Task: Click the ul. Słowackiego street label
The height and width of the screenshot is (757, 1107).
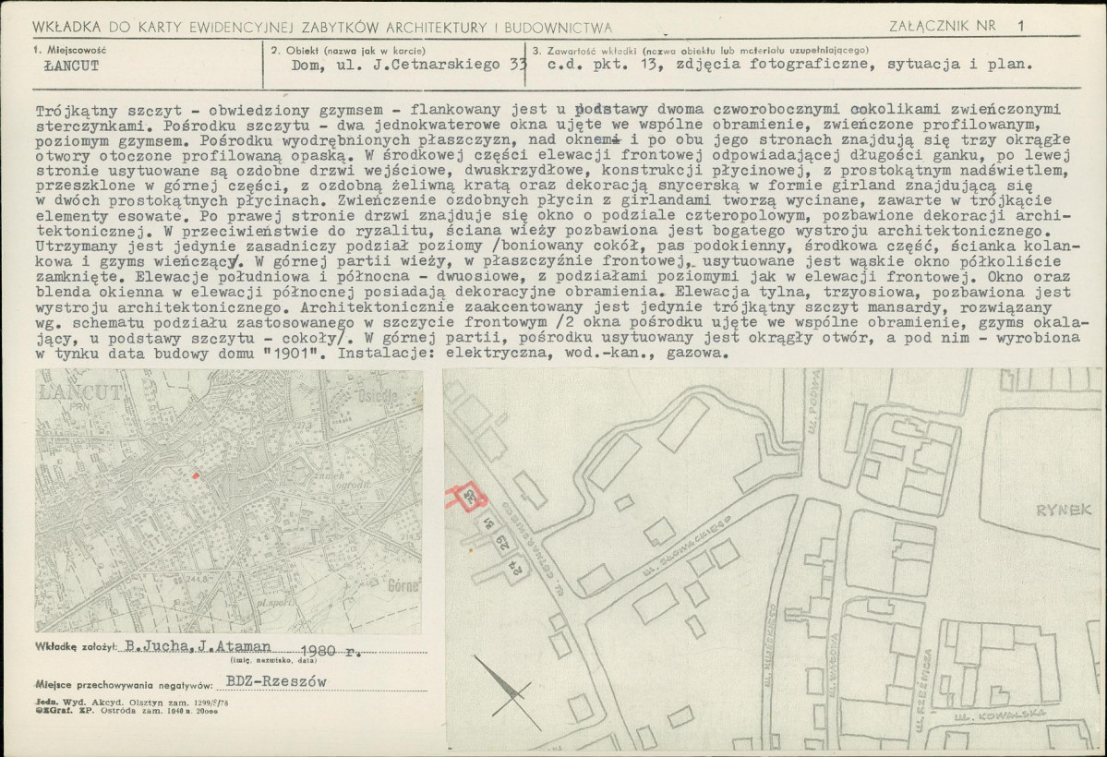Action: tap(687, 545)
